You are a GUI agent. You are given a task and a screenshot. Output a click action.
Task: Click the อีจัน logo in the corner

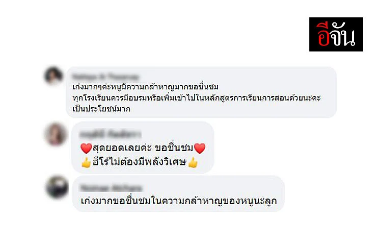336,34
